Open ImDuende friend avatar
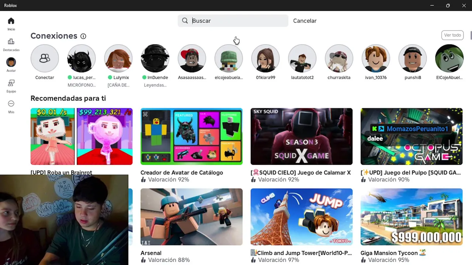 (155, 58)
